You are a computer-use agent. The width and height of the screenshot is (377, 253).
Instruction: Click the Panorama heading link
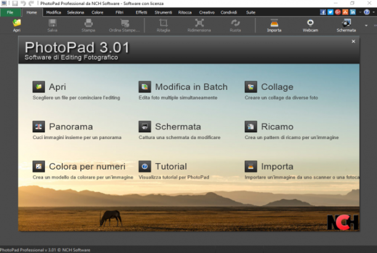[71, 127]
